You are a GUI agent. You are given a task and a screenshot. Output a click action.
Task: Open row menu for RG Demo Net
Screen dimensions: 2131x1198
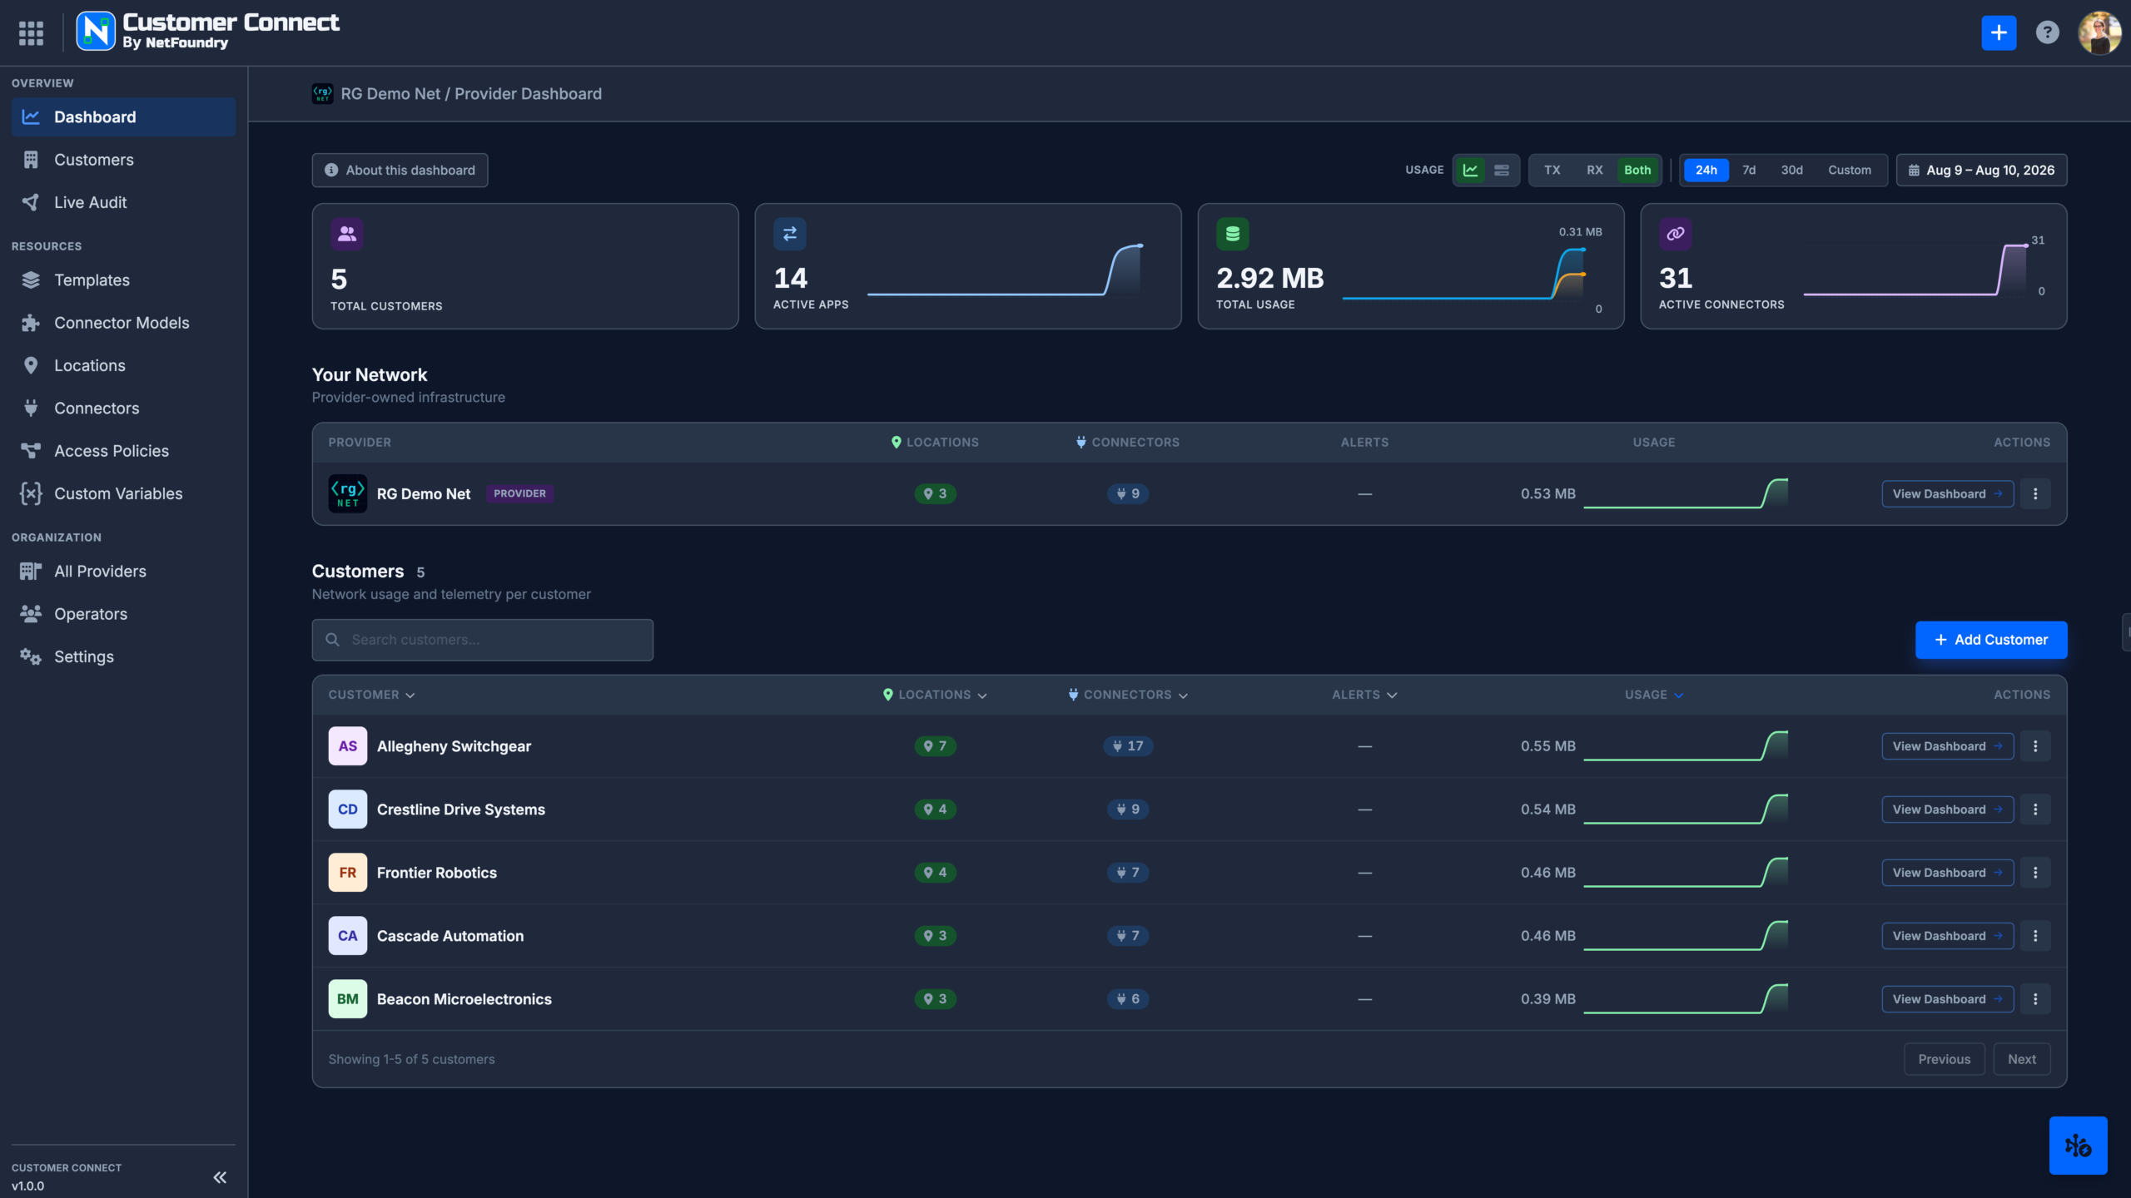coord(2035,494)
